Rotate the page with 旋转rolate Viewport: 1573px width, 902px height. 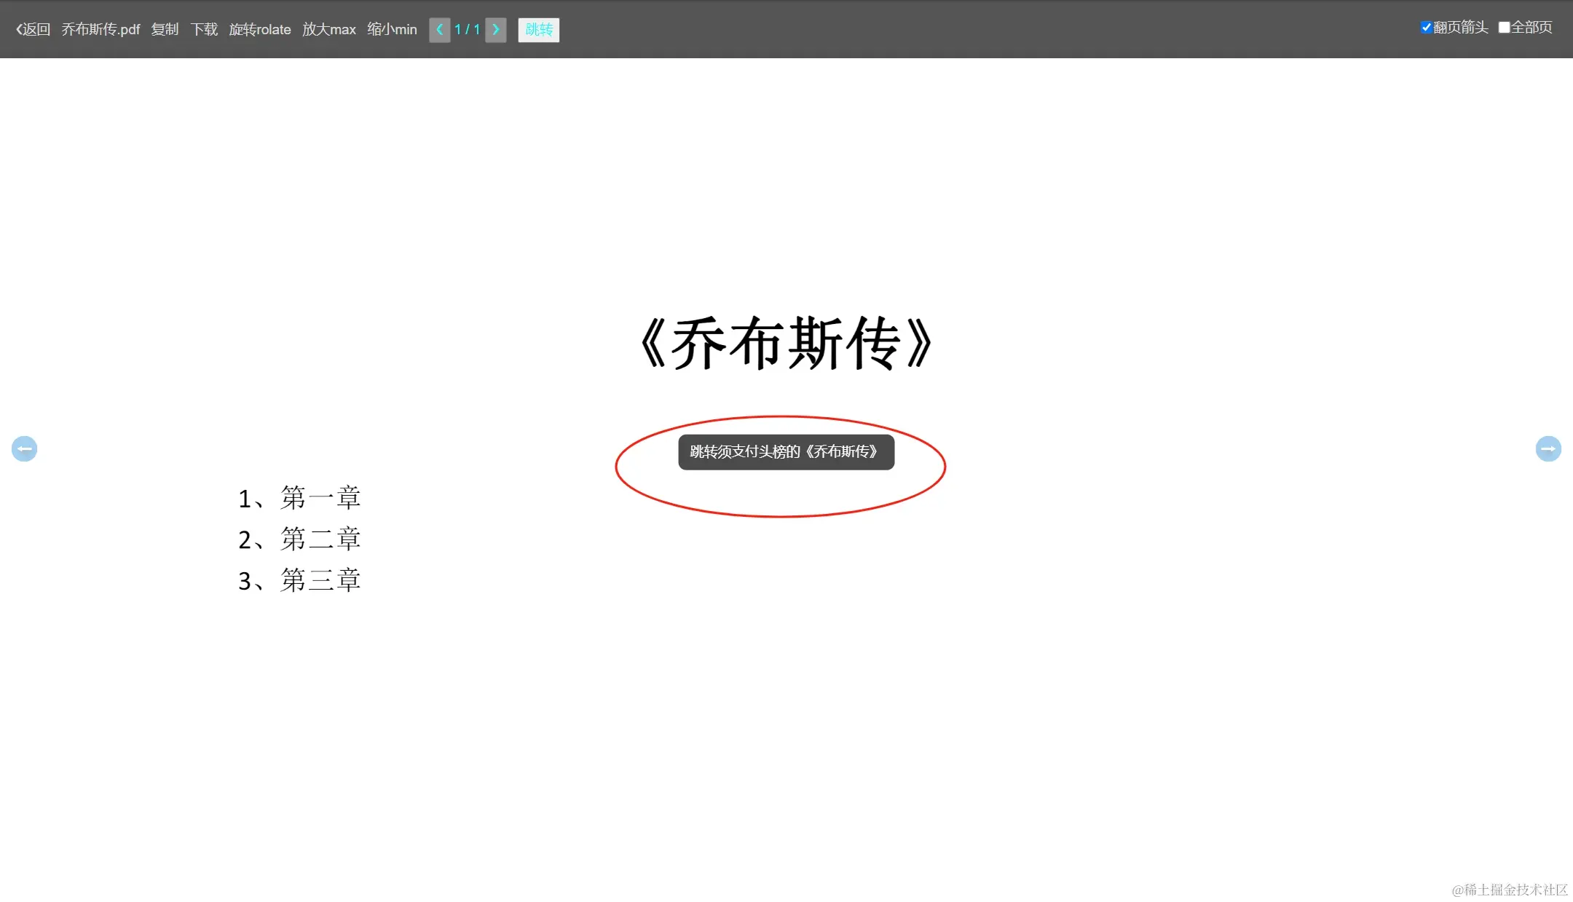pyautogui.click(x=260, y=30)
